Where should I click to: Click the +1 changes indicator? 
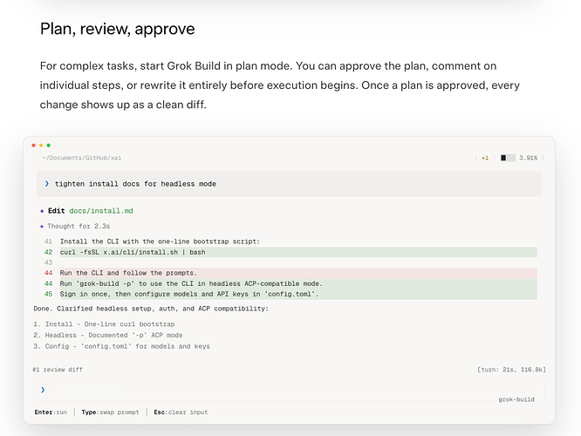pyautogui.click(x=485, y=158)
